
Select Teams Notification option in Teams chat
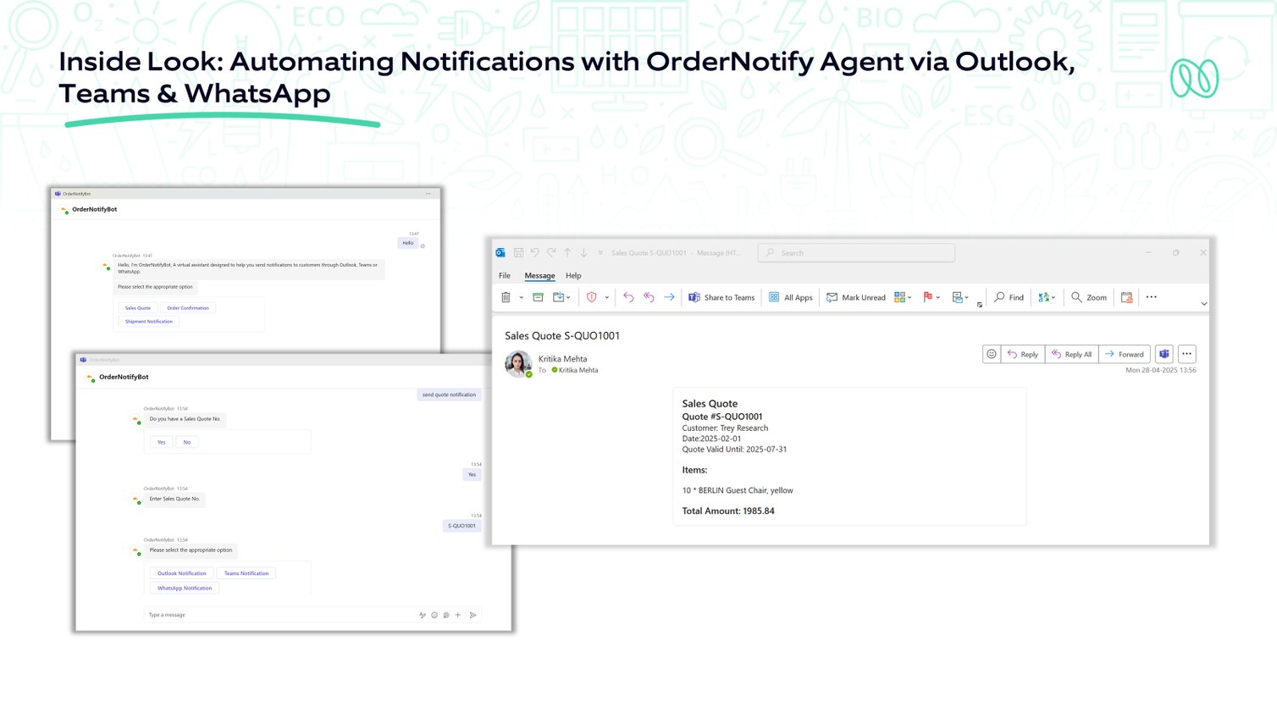[246, 573]
